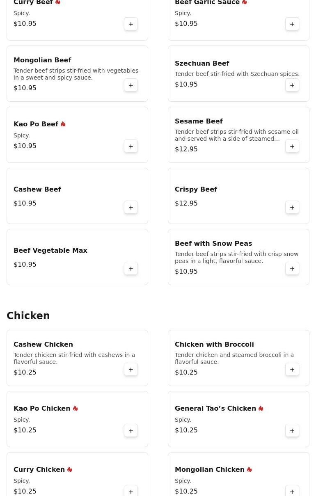This screenshot has width=316, height=496.
Task: Add Kao Po Chicken to the order
Action: 131,431
